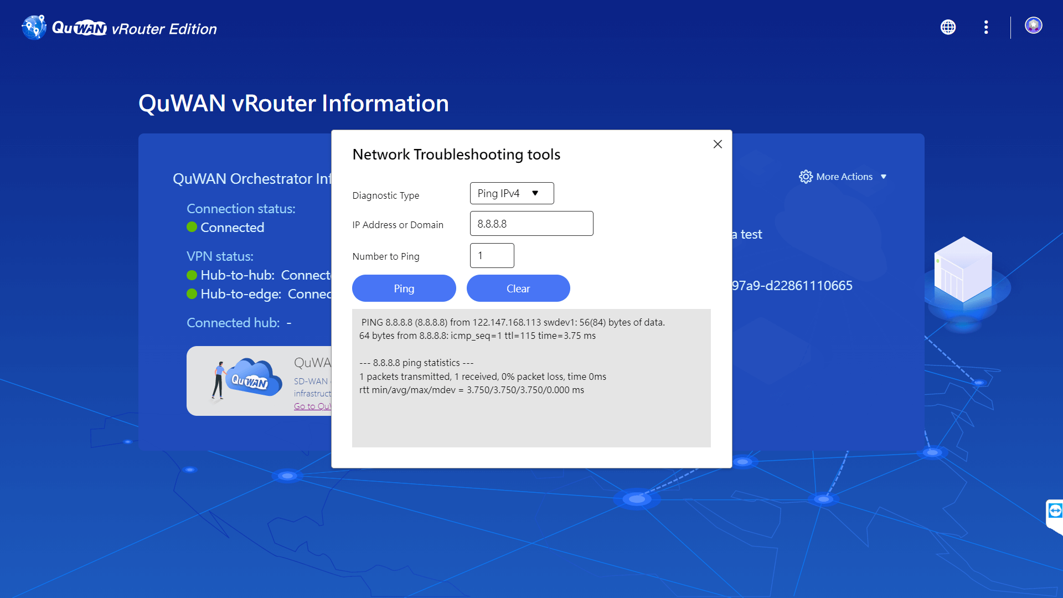Click the QuWAN vRouter Information heading
Image resolution: width=1063 pixels, height=598 pixels.
[293, 104]
